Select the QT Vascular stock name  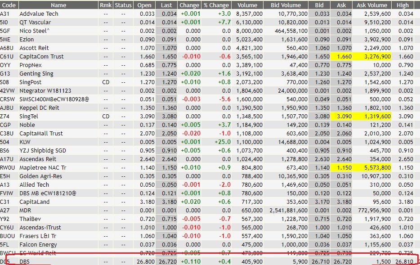click(35, 22)
